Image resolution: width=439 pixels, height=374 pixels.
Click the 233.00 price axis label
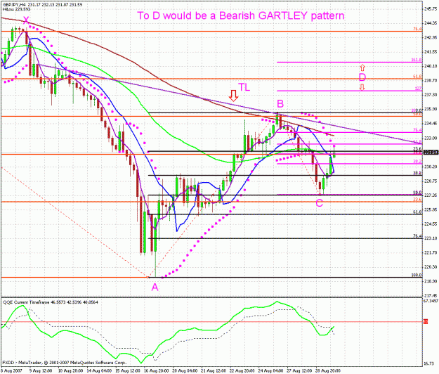pyautogui.click(x=431, y=138)
